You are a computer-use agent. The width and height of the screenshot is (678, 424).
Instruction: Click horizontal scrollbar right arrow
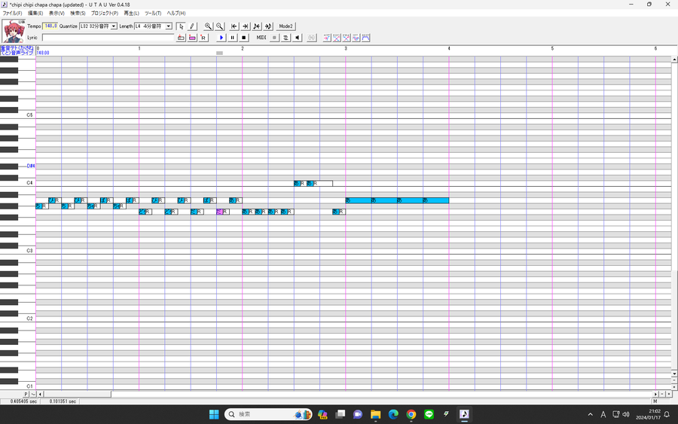click(655, 394)
